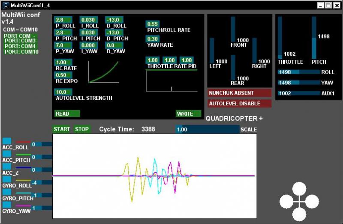Click the I_PITCH value field

click(x=89, y=33)
